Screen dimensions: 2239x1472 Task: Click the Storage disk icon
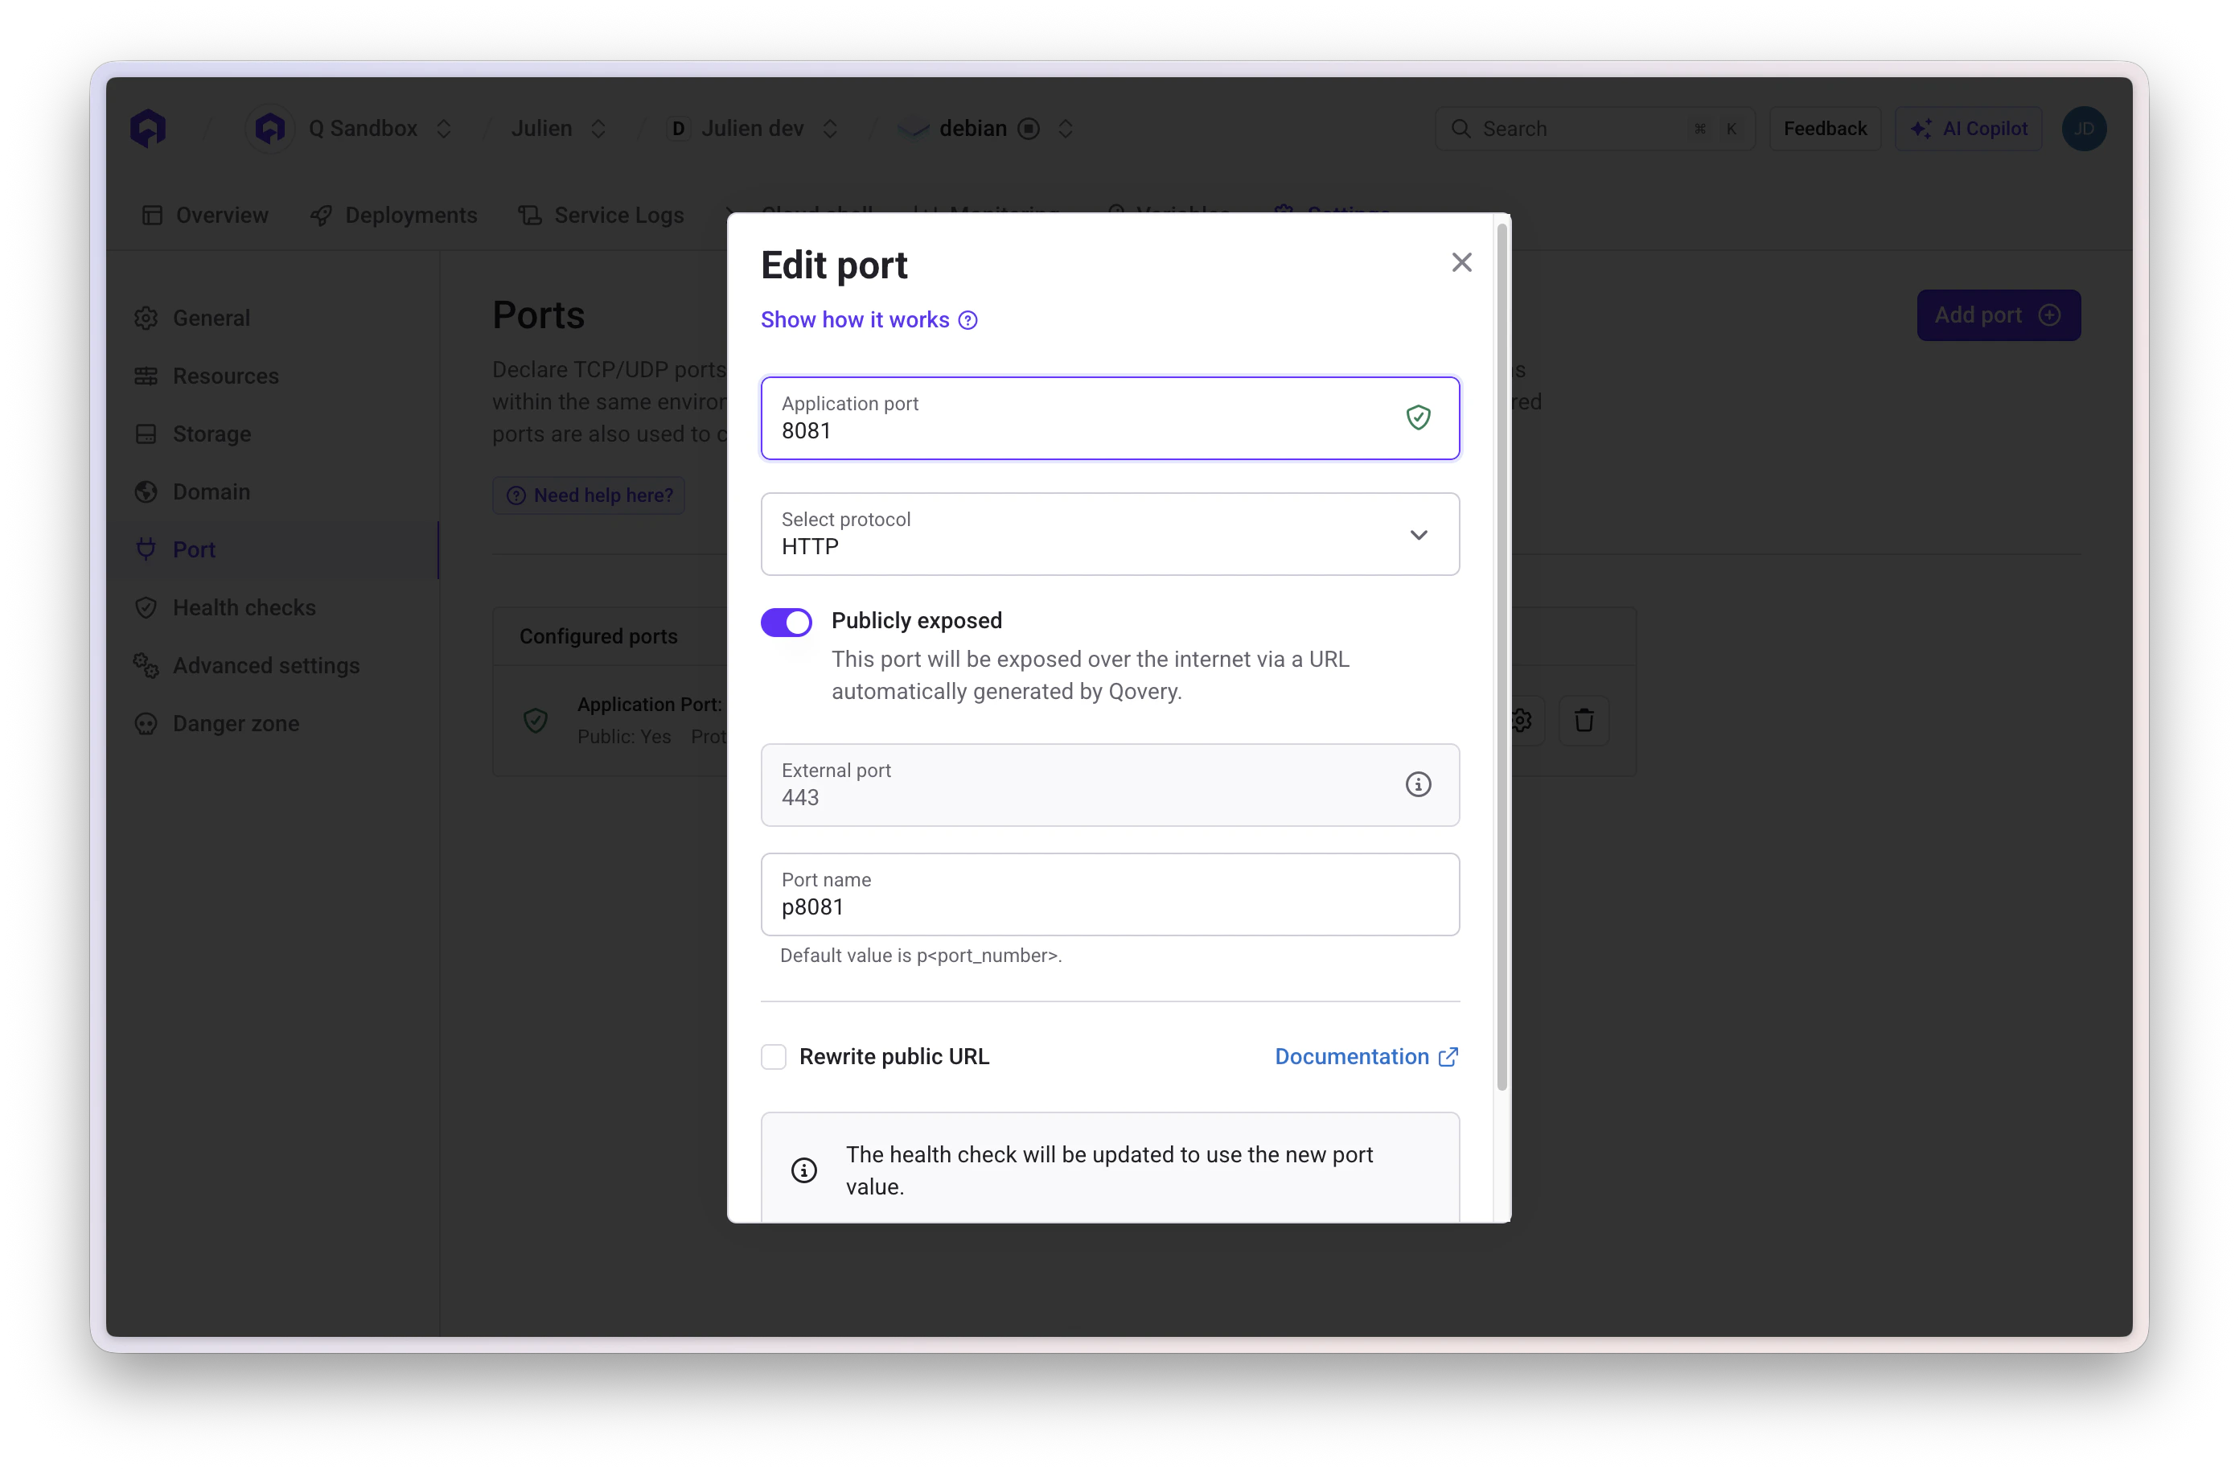tap(146, 434)
